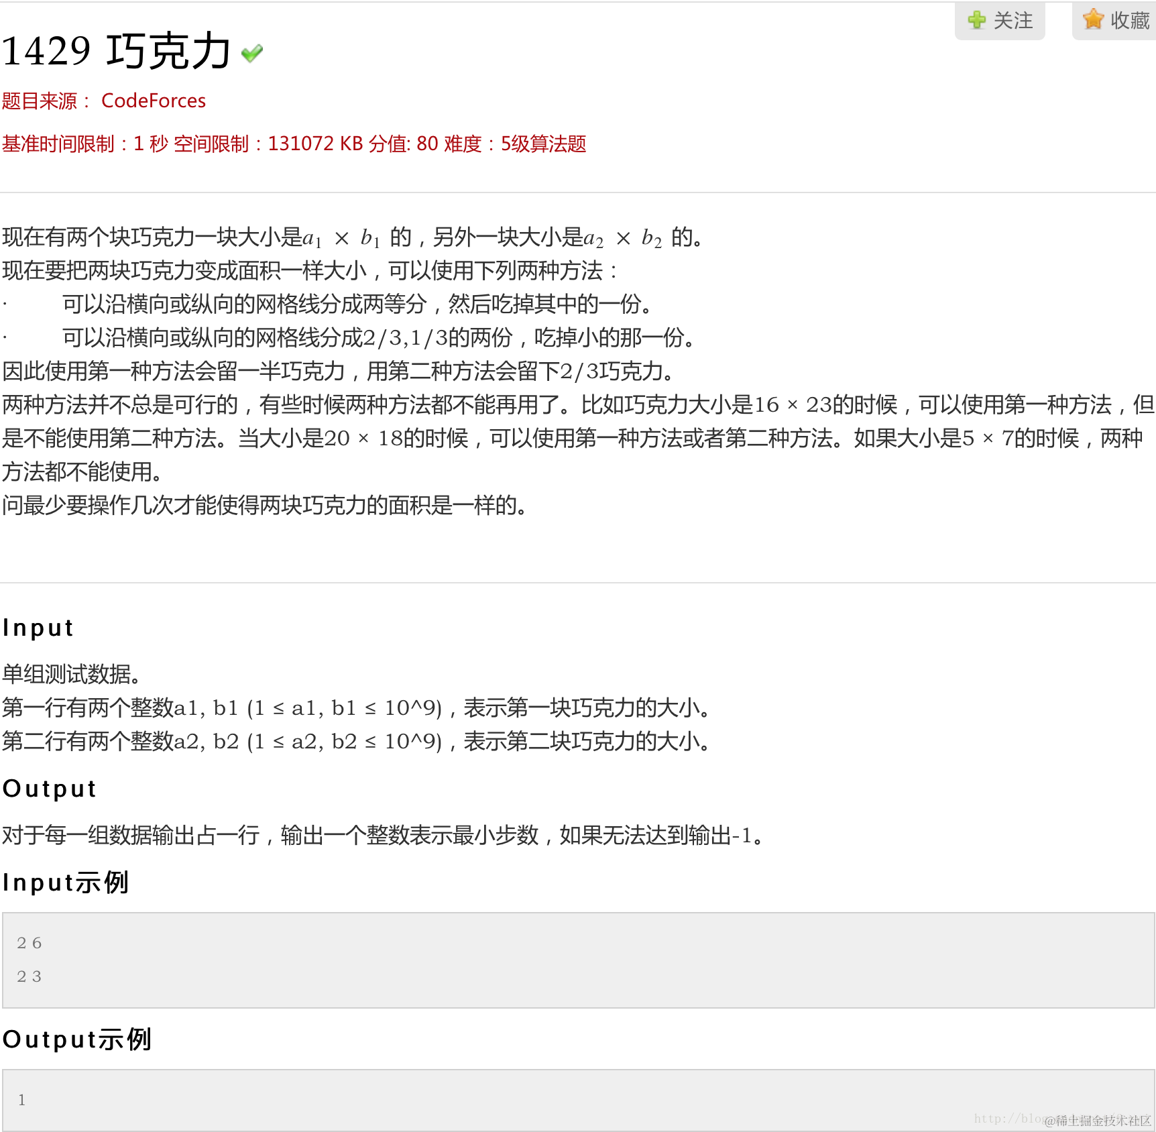Click the Output heading

click(x=50, y=789)
